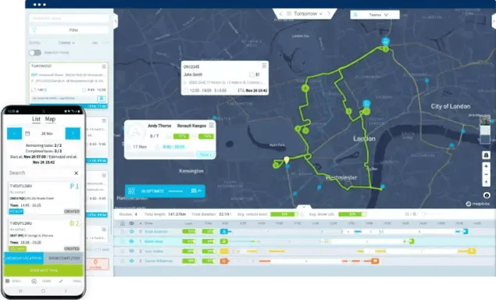The height and width of the screenshot is (300, 496).
Task: Go to the previous date on the phone
Action: 15,134
